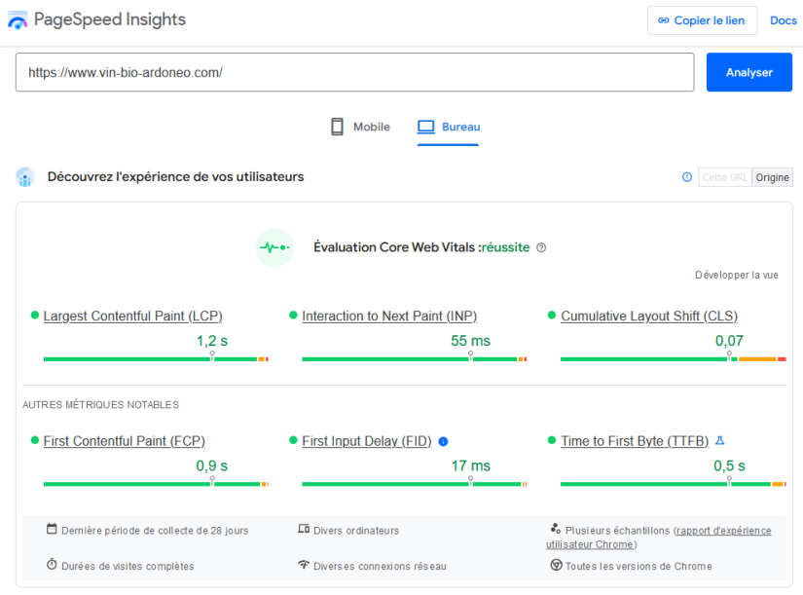This screenshot has height=595, width=803.
Task: Open Largest Contentful Paint (LCP) link
Action: coord(133,316)
